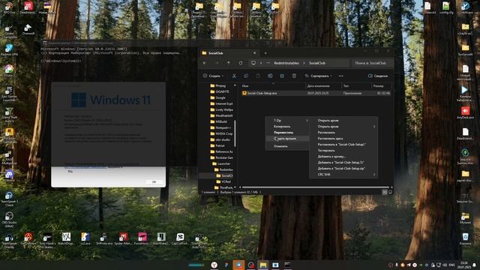Open the Notepad++ folder in the tree

coord(220,127)
